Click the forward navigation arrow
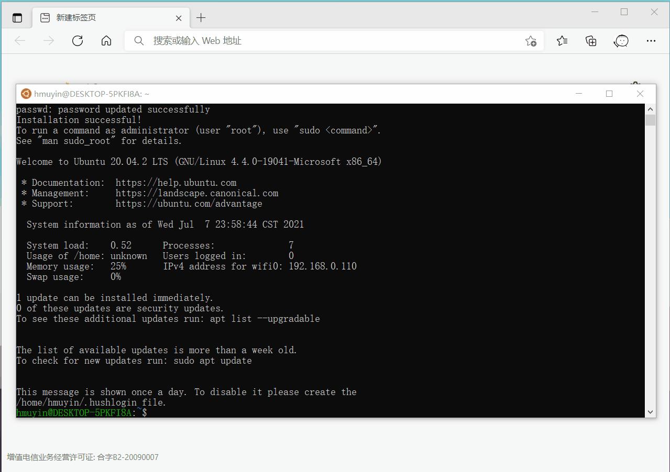The width and height of the screenshot is (670, 472). 48,40
